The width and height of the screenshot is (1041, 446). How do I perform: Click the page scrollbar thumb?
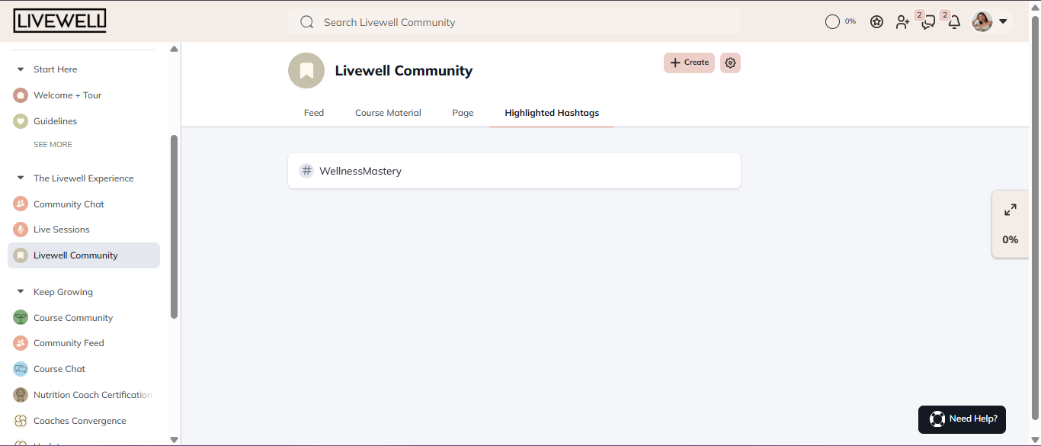1035,217
